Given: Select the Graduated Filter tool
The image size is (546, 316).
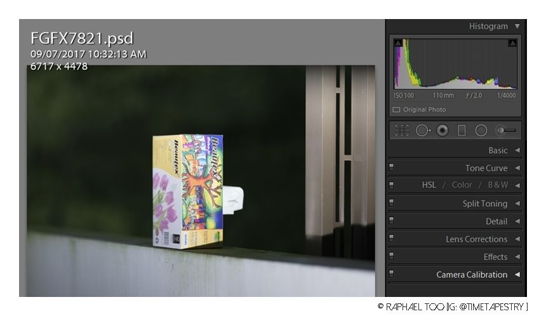Looking at the screenshot, I should pyautogui.click(x=462, y=131).
